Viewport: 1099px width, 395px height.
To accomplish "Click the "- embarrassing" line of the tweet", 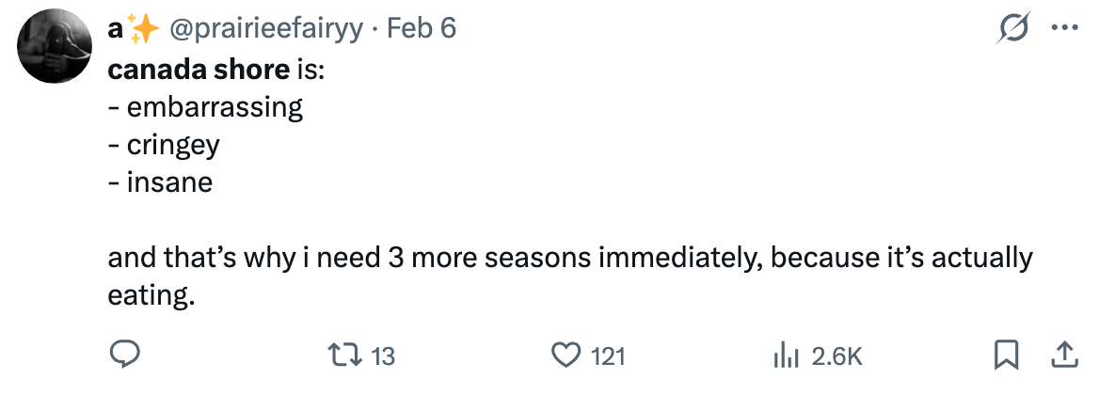I will pos(205,106).
